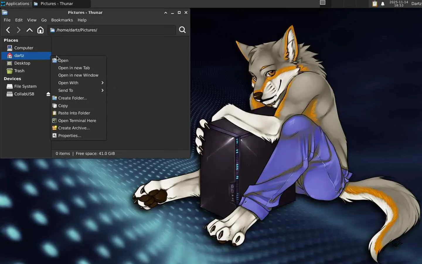422x264 pixels.
Task: Click the folder icon in the location bar
Action: click(52, 30)
